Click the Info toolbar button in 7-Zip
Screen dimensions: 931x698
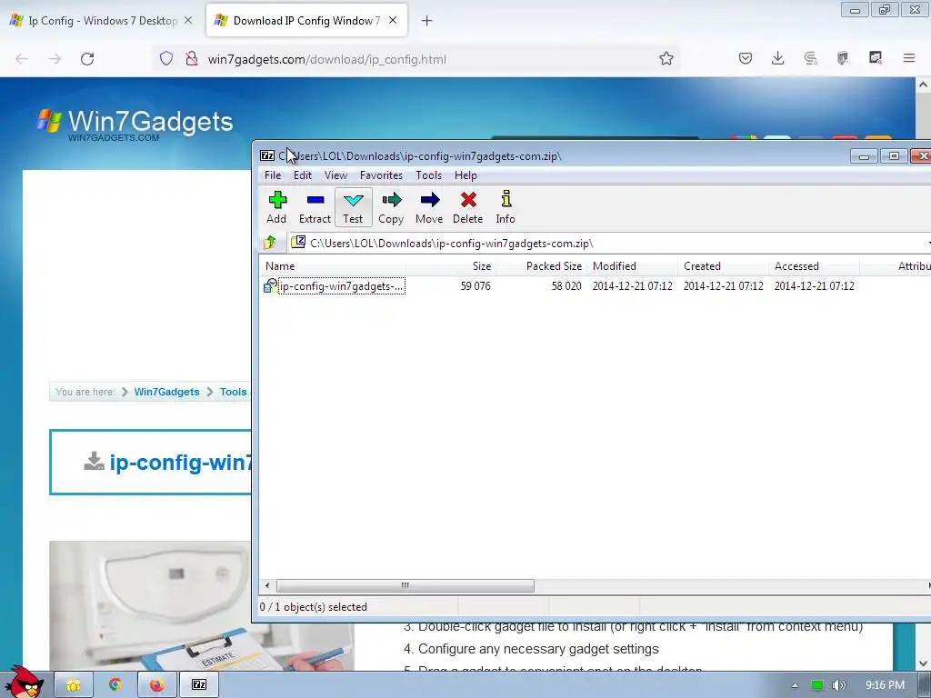click(x=506, y=207)
